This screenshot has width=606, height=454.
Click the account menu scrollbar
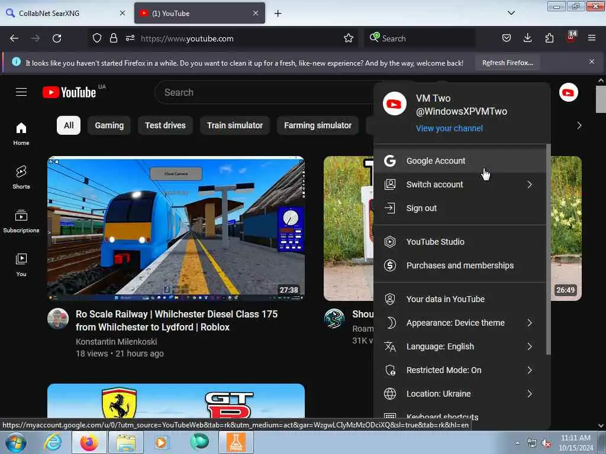(x=548, y=249)
